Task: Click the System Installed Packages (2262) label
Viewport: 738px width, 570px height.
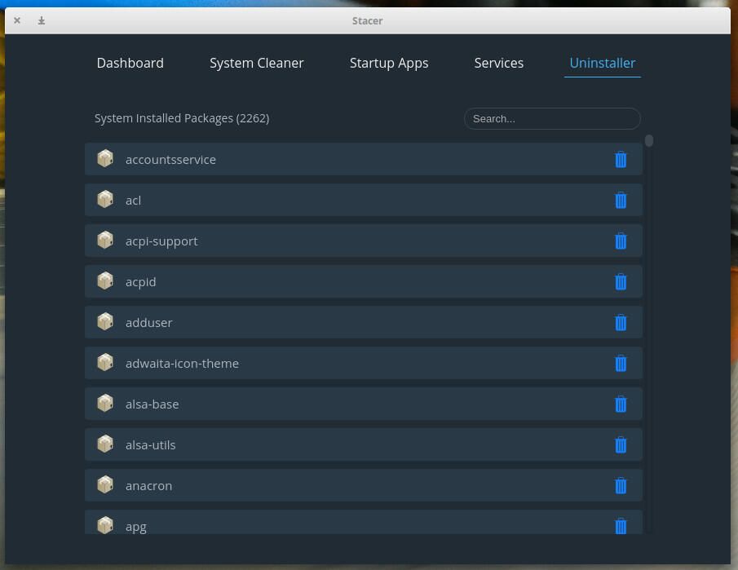Action: pos(182,118)
